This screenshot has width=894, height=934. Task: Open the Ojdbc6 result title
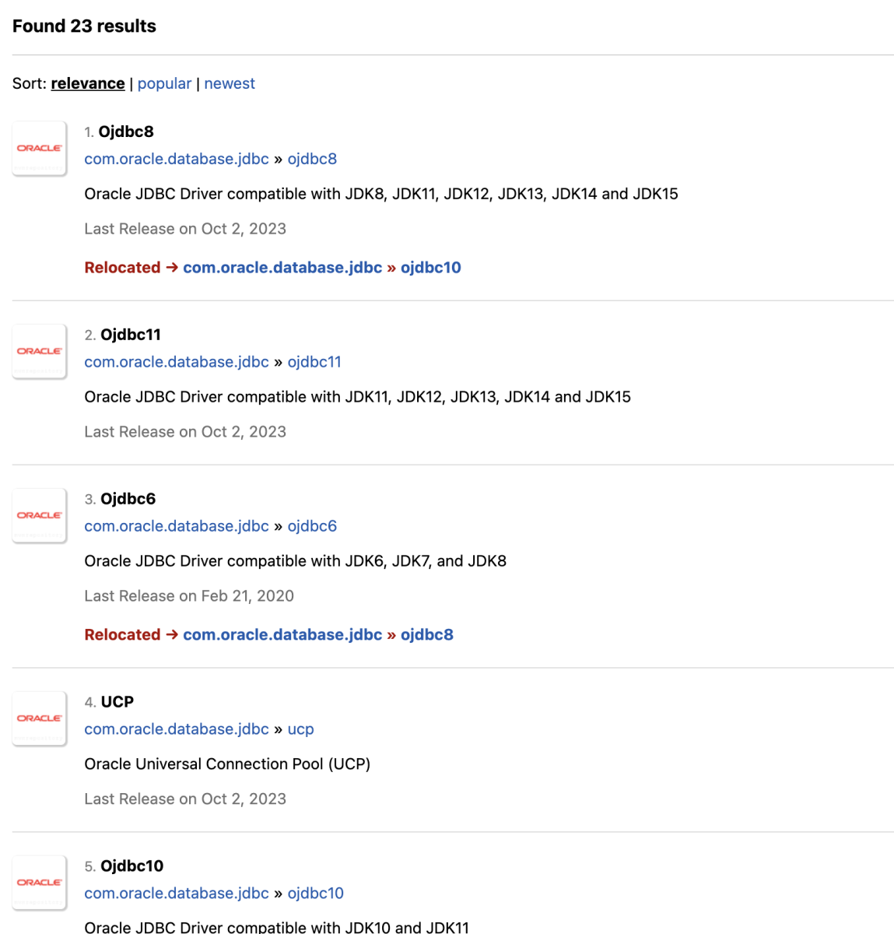pyautogui.click(x=128, y=499)
